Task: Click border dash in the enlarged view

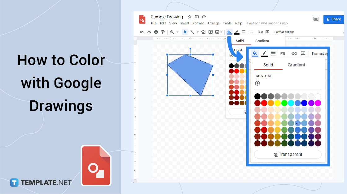Action: point(283,53)
